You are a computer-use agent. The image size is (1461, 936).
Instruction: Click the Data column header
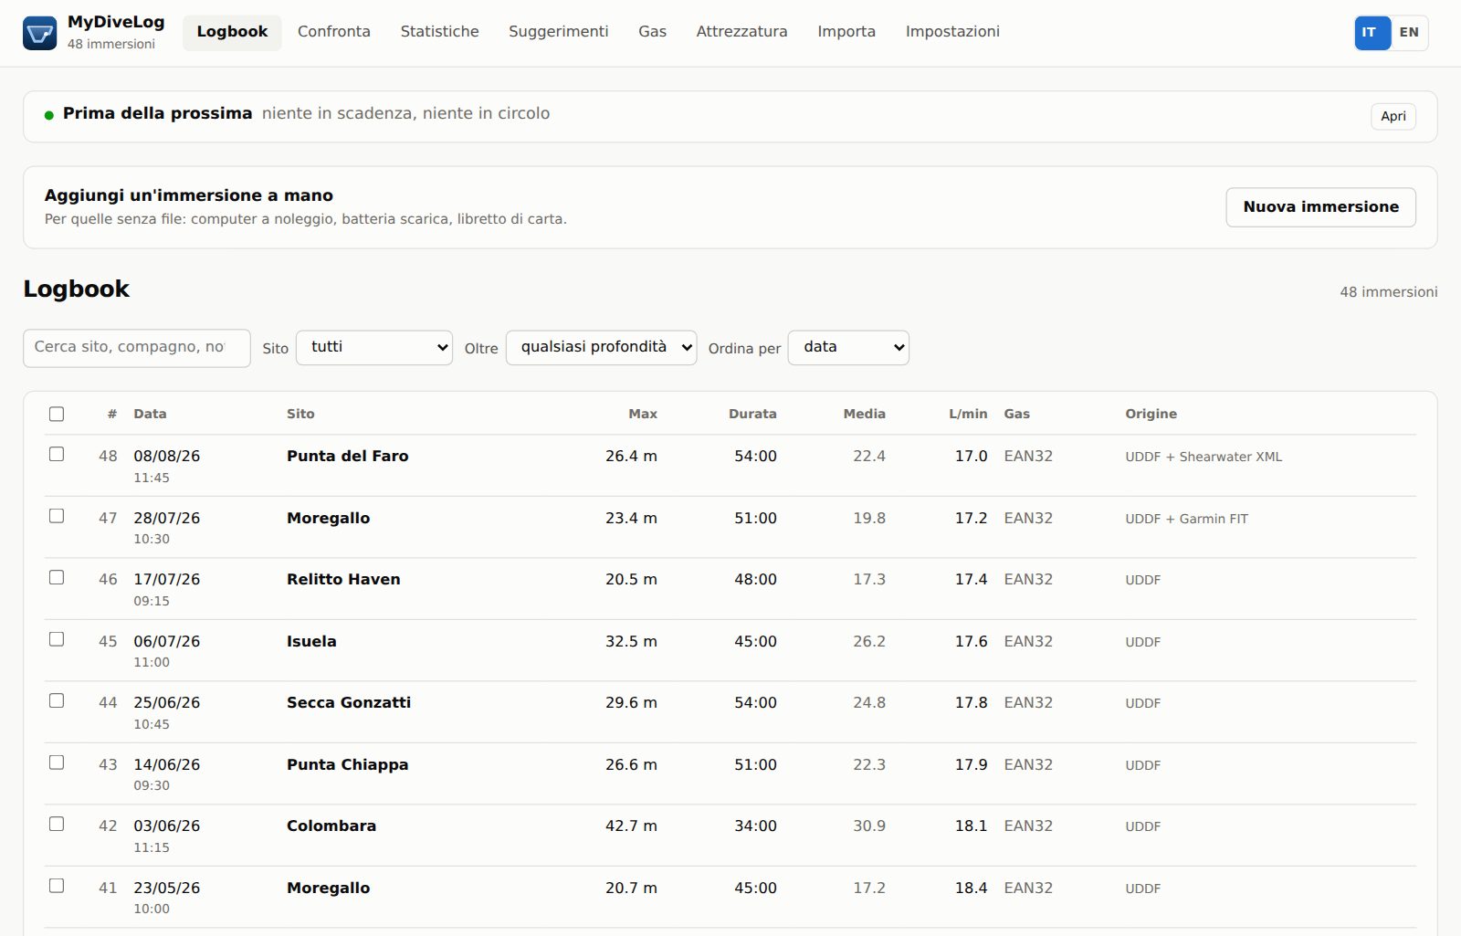coord(150,415)
